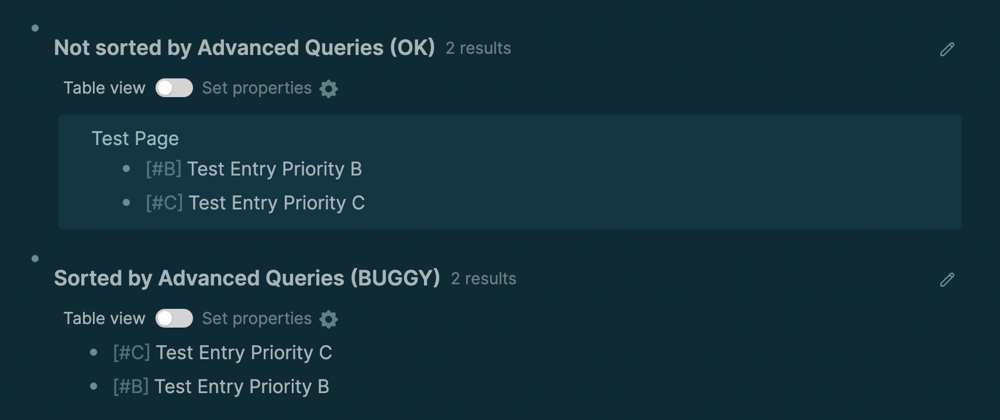
Task: Enable Table view for the BUGGY query
Action: point(174,318)
